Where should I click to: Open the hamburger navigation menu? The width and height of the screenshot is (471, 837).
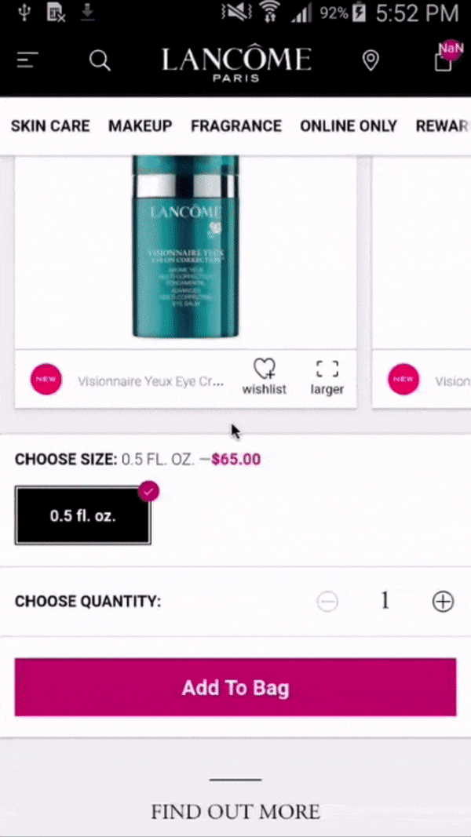click(x=27, y=60)
